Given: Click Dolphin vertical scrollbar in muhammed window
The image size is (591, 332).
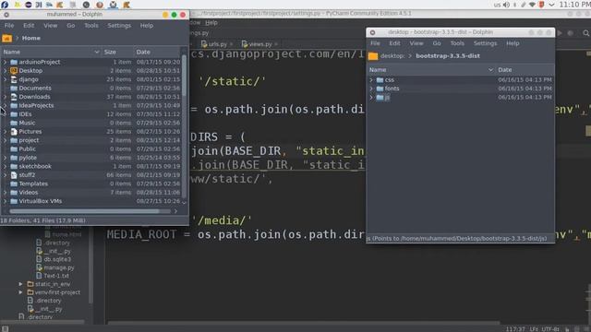Looking at the screenshot, I should (x=184, y=76).
